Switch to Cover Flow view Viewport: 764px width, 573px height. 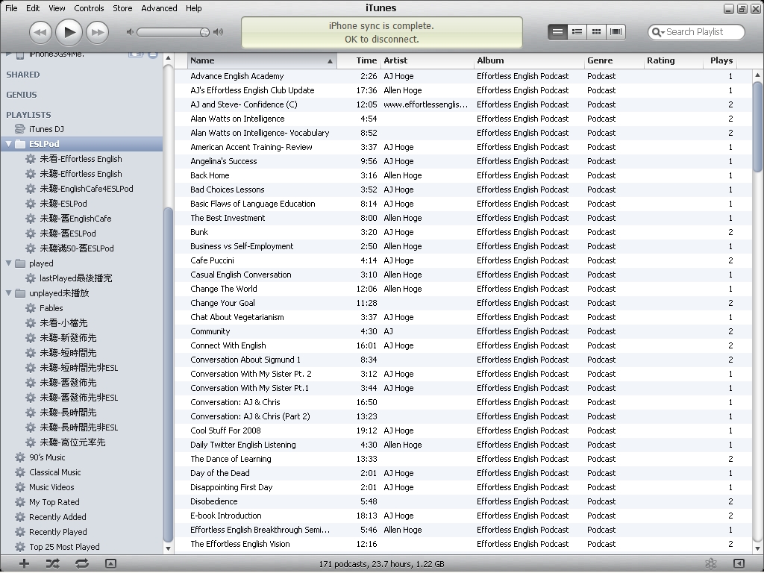click(616, 31)
